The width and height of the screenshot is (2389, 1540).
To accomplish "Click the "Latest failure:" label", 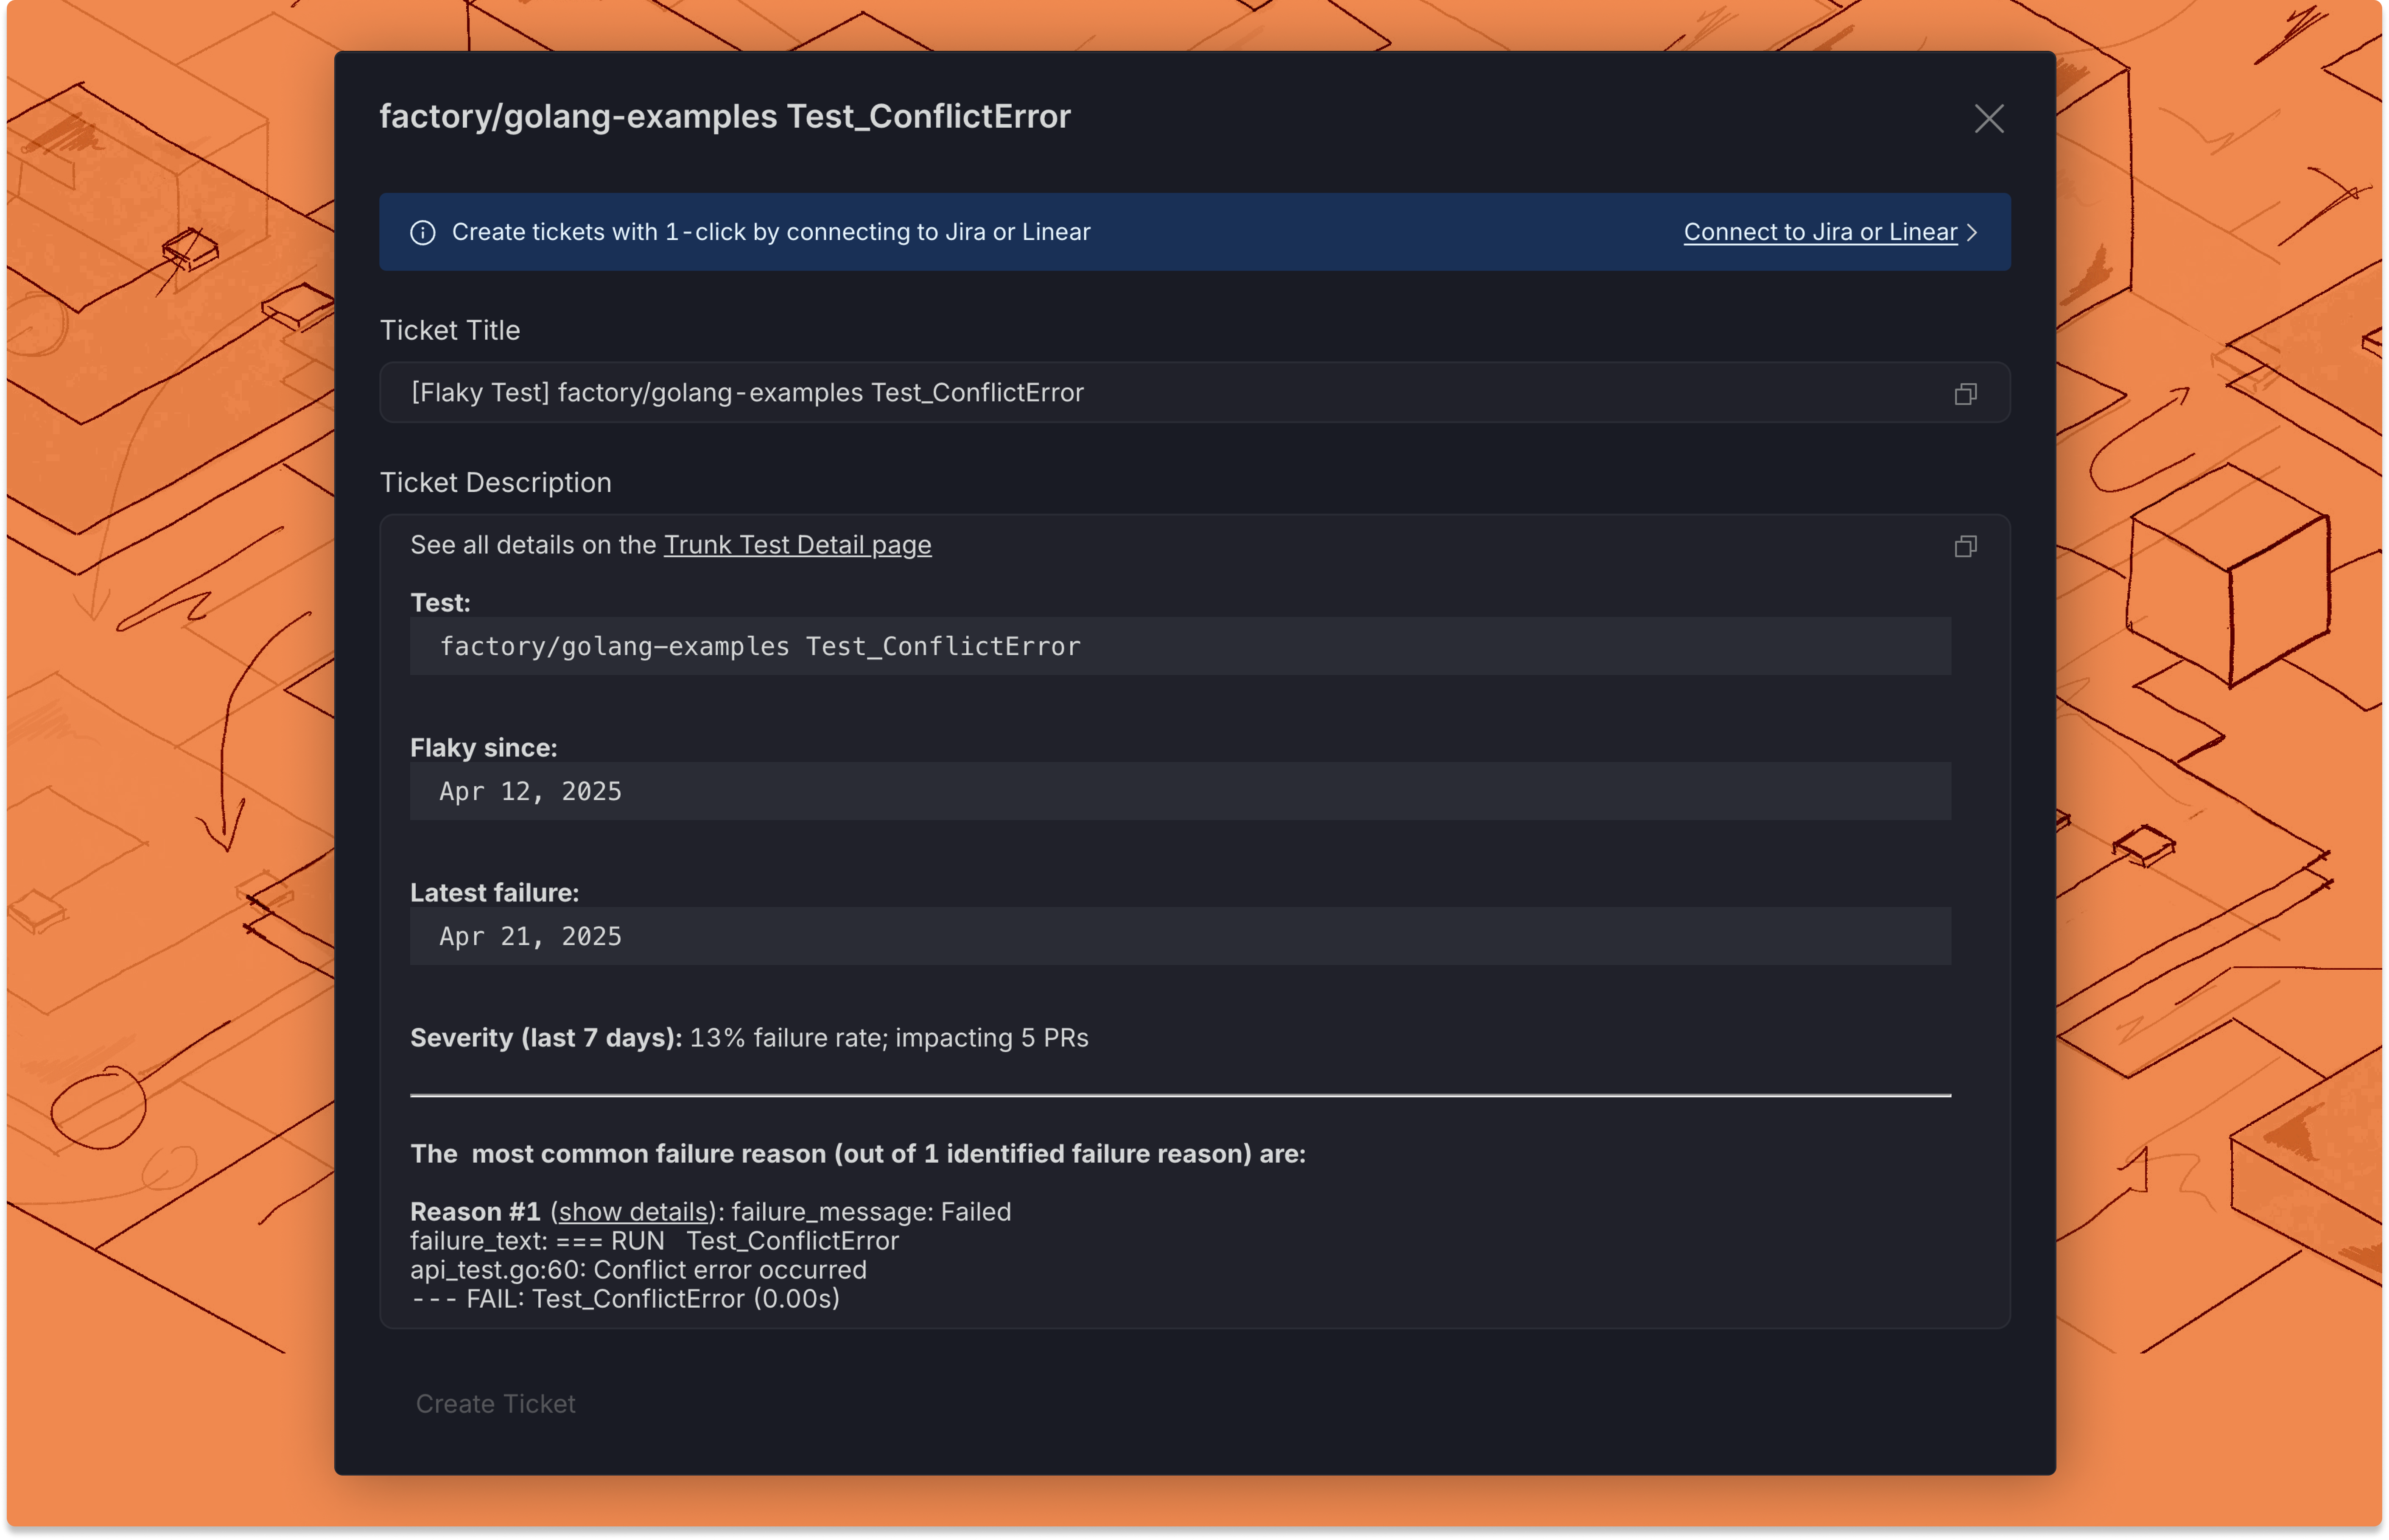I will coord(494,893).
